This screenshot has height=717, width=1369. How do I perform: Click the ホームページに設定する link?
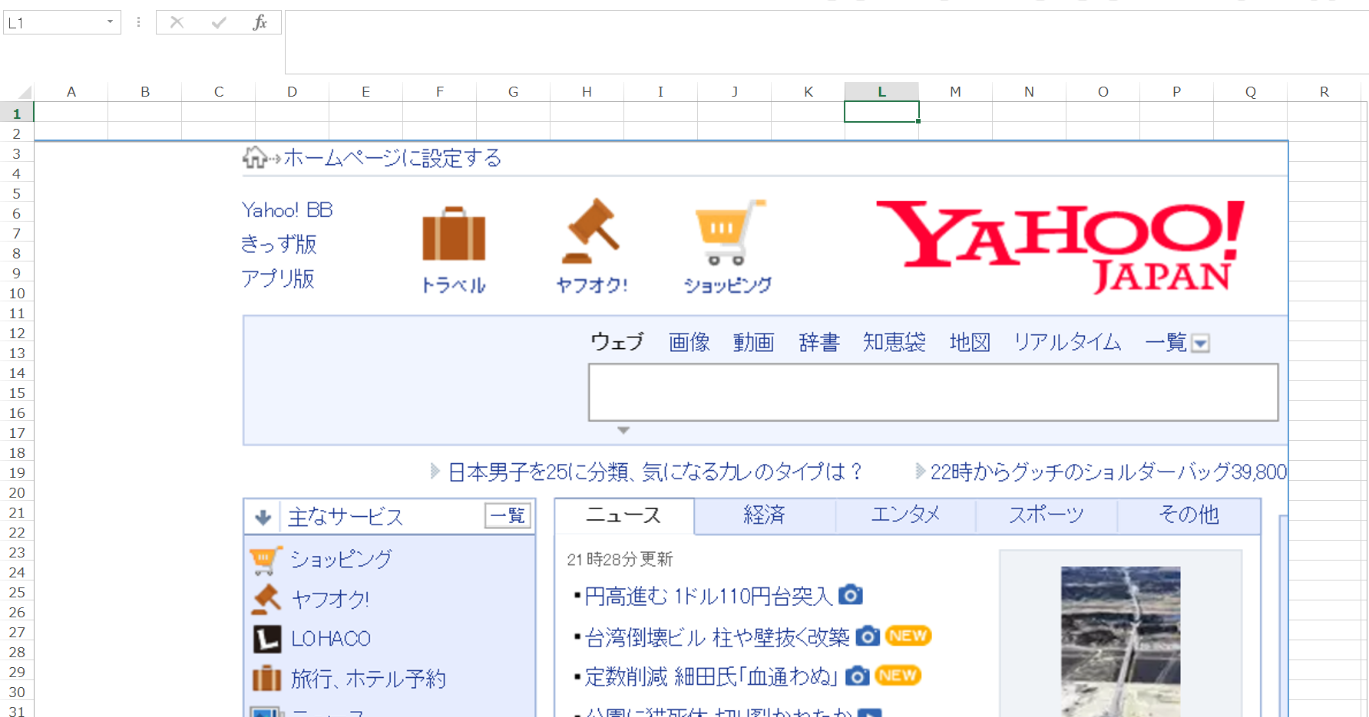click(x=393, y=159)
